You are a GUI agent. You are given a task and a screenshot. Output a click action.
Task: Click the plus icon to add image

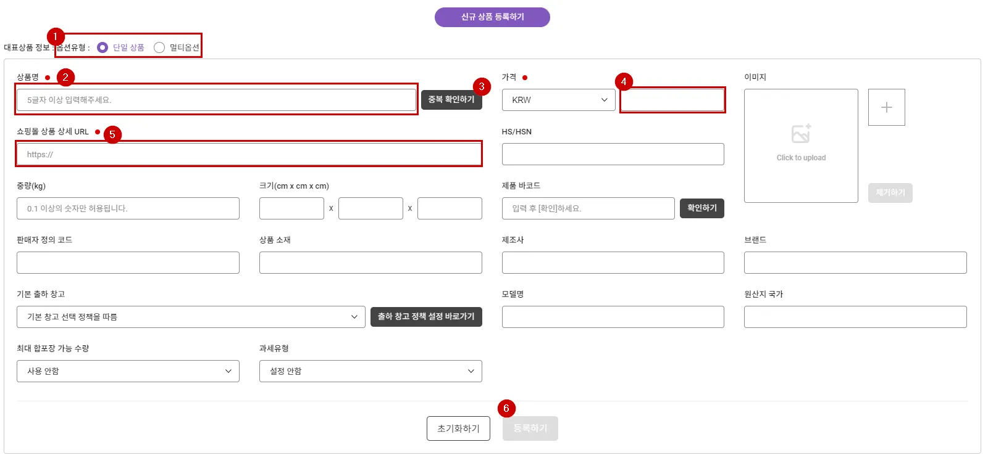[886, 107]
